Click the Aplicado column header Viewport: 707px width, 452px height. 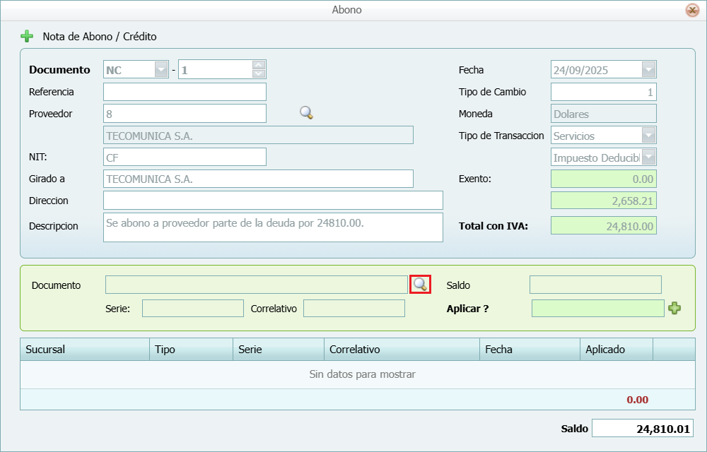click(x=615, y=350)
